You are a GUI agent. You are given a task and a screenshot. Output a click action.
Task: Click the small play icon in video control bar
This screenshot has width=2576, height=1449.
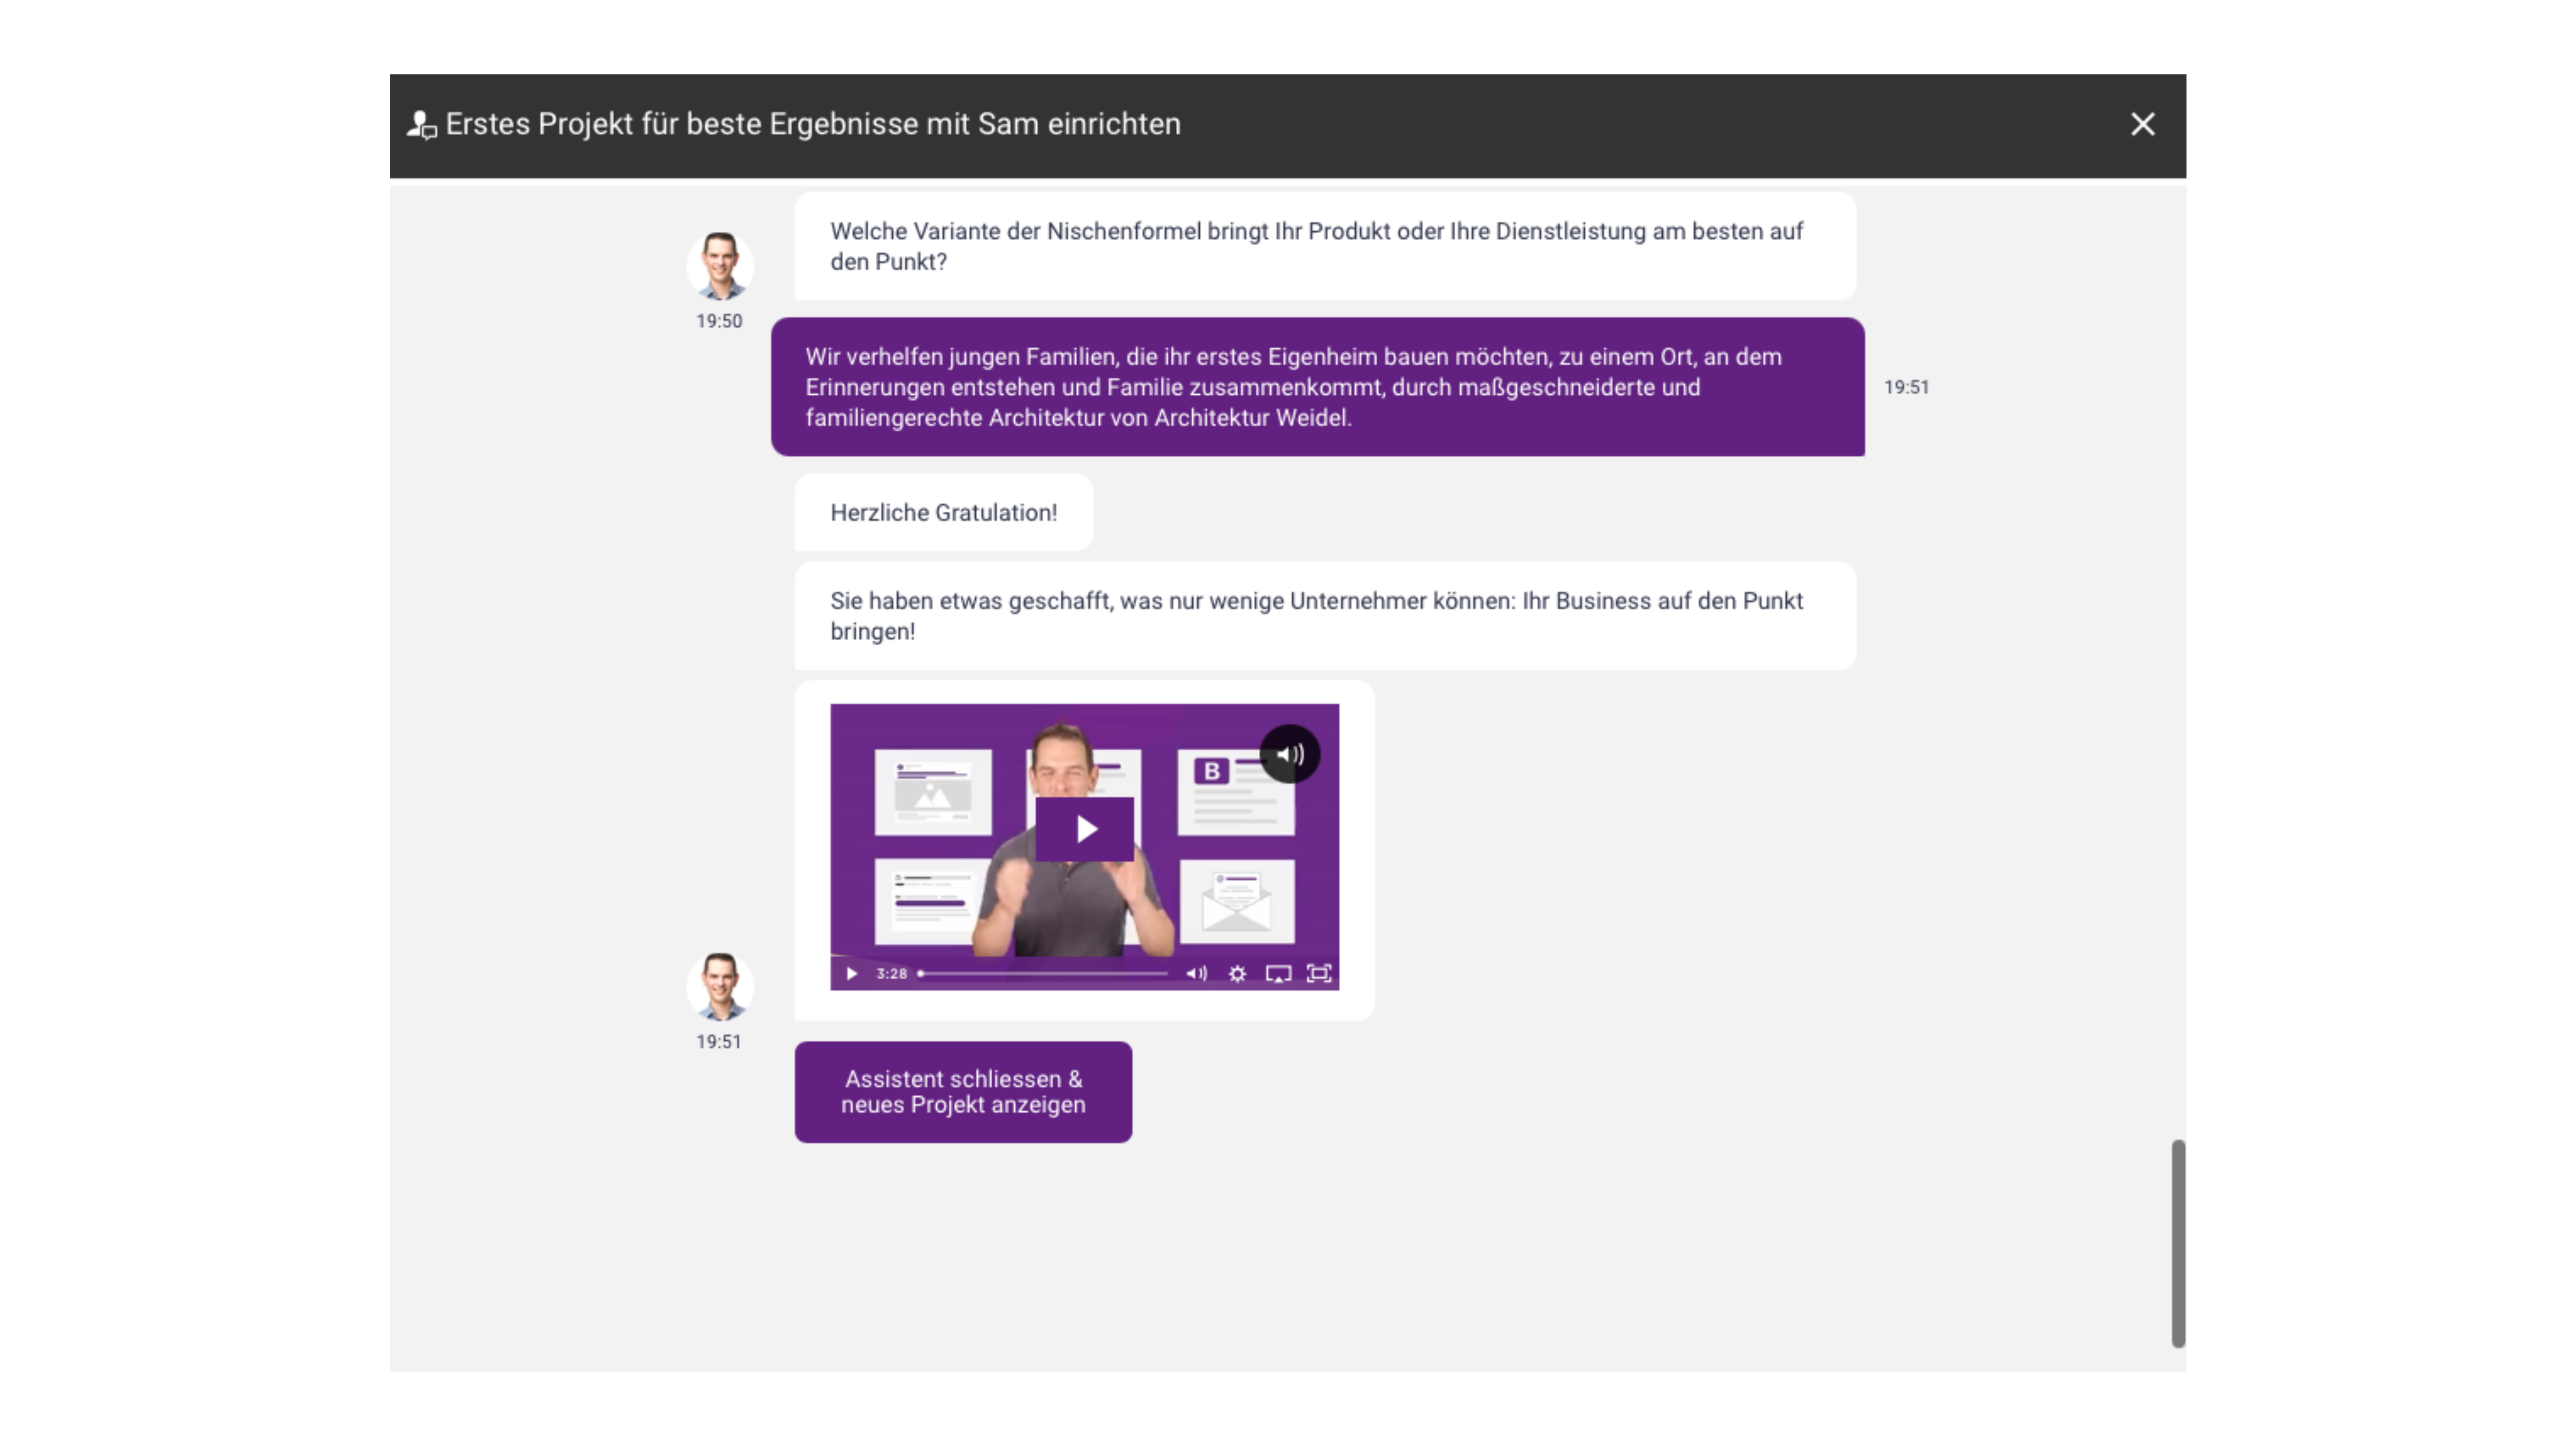(851, 973)
